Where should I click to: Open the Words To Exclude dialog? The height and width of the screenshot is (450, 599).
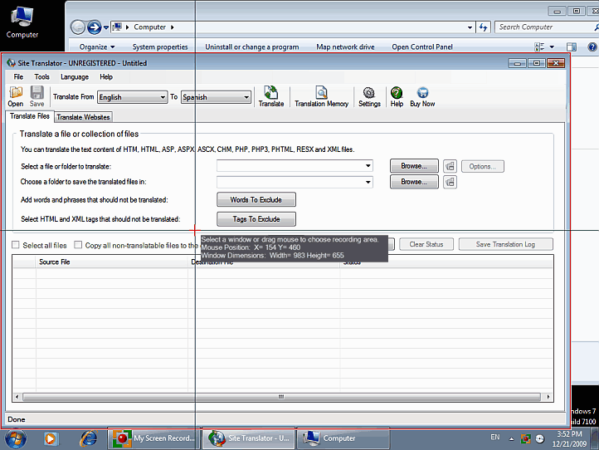pos(256,199)
